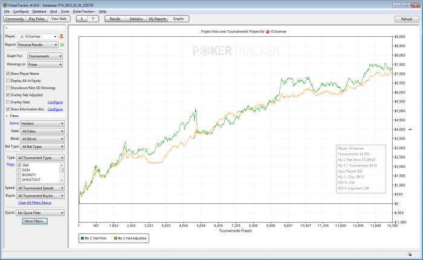Viewport: 423px width, 260px height.
Task: Check the SHOOTOUT flag checkbox
Action: click(19, 180)
